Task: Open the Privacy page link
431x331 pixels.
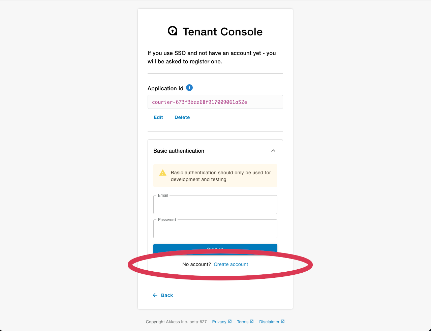Action: pos(219,322)
